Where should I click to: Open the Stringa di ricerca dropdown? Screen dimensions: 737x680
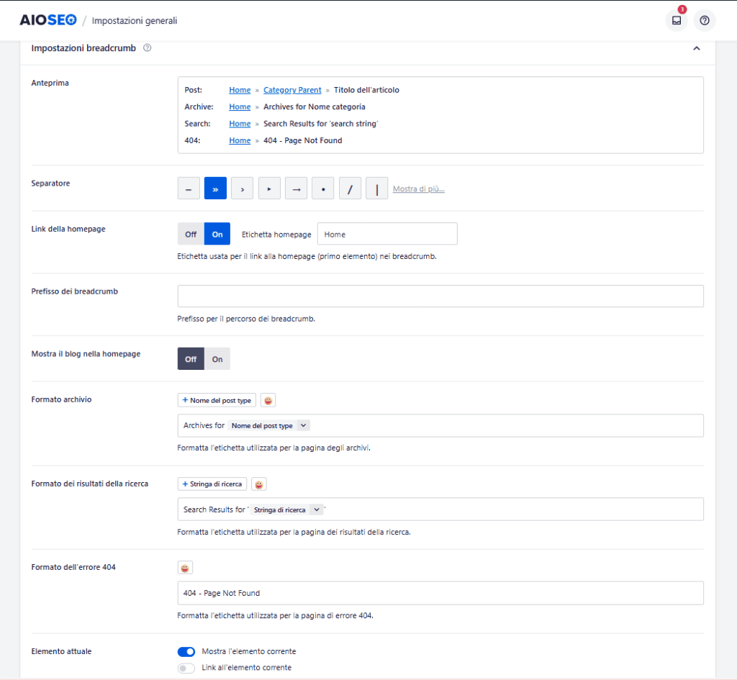click(286, 509)
